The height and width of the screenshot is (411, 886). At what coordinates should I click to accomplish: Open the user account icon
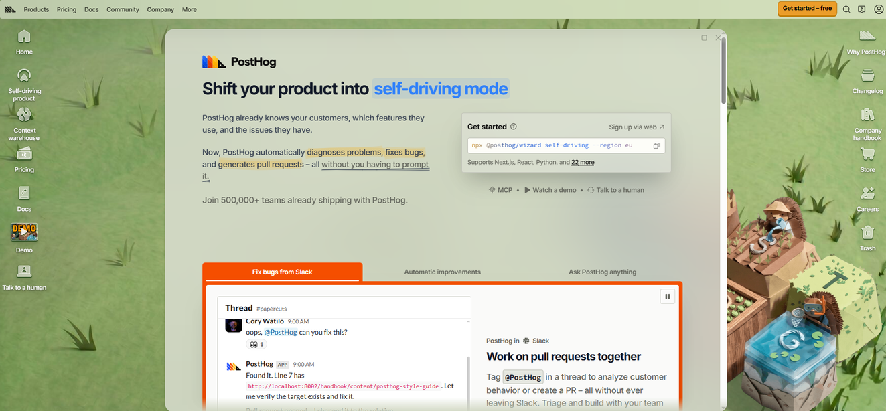[879, 9]
